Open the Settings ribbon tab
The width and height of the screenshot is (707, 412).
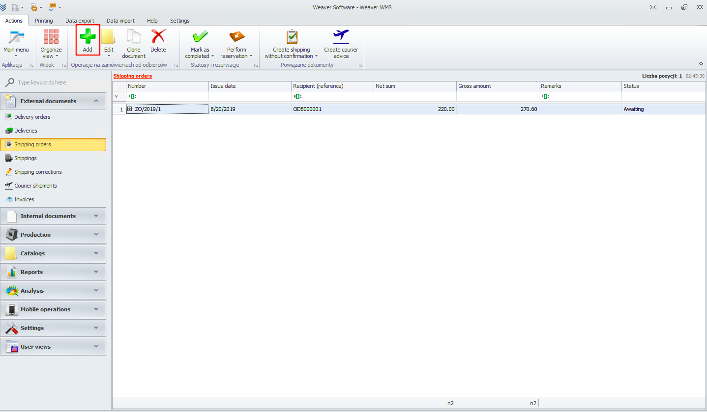(179, 21)
